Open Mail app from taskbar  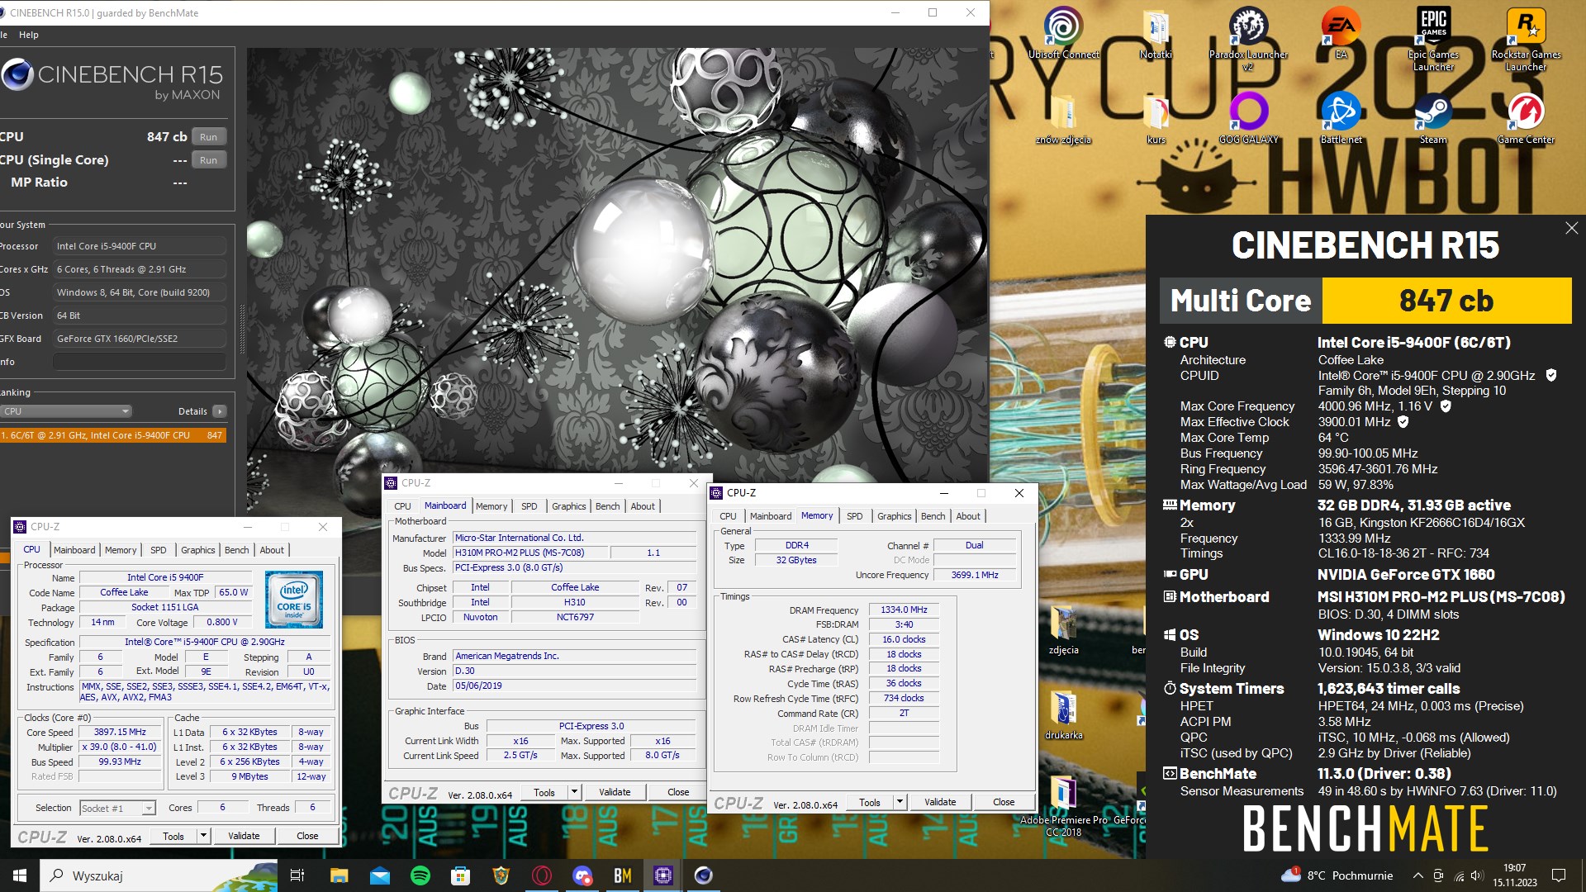(x=379, y=875)
